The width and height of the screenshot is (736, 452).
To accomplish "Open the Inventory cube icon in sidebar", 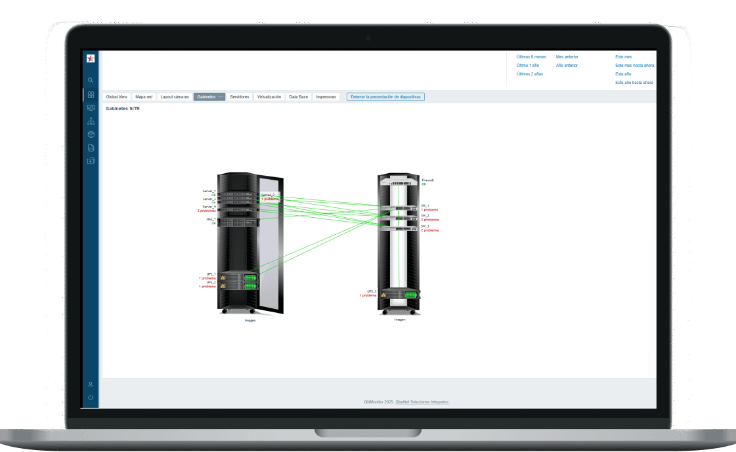I will tap(91, 134).
